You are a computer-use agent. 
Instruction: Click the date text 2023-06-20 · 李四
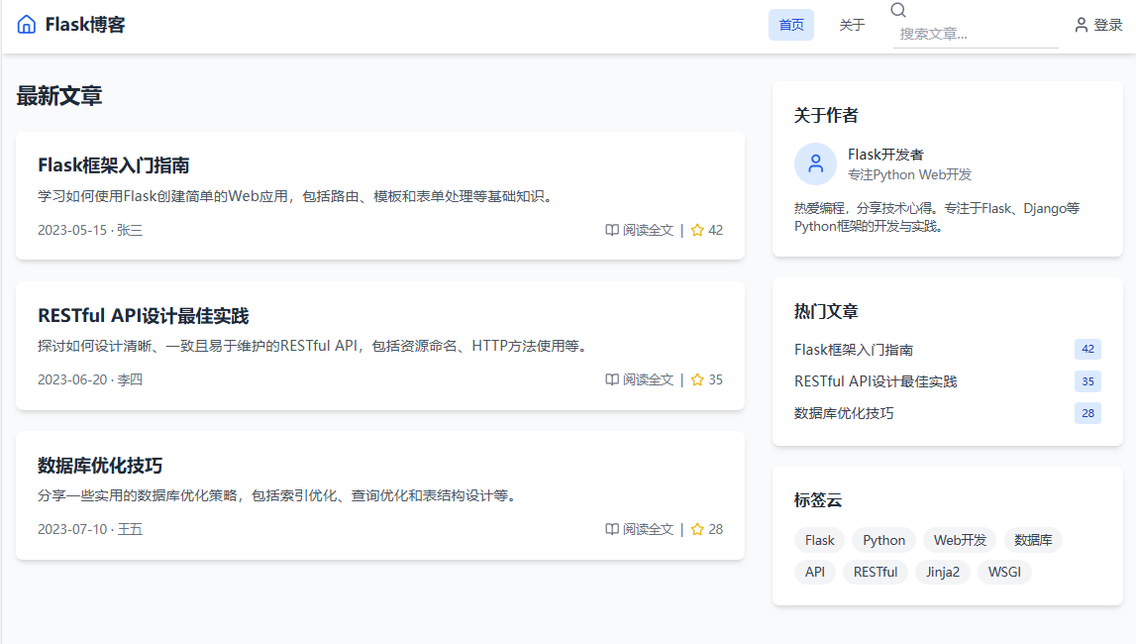pos(90,379)
